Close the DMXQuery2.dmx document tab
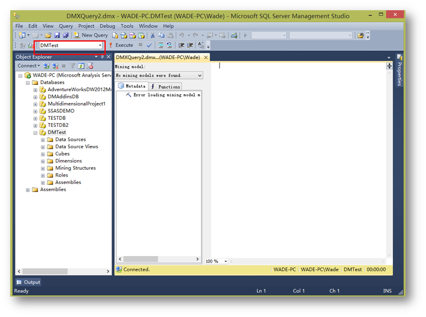Image resolution: width=426 pixels, height=317 pixels. click(206, 58)
